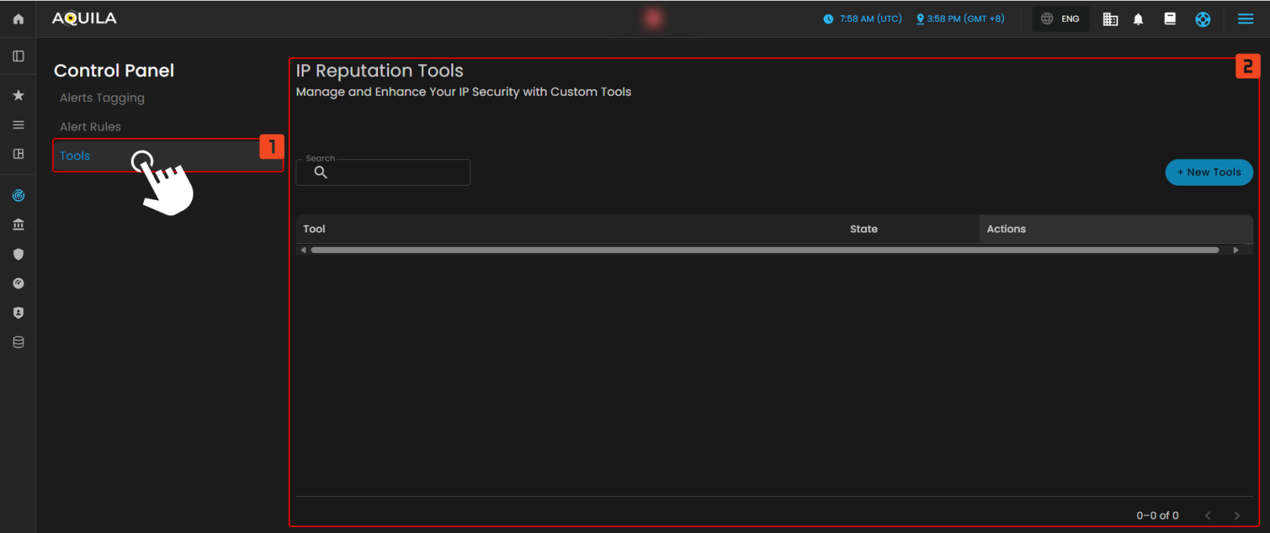
Task: Open notifications bell icon
Action: point(1138,19)
